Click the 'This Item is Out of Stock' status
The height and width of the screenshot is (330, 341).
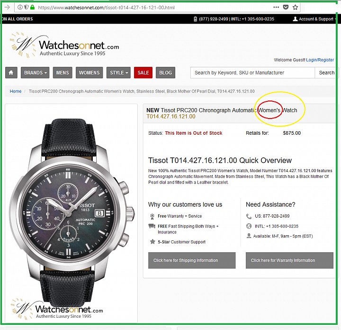(194, 133)
